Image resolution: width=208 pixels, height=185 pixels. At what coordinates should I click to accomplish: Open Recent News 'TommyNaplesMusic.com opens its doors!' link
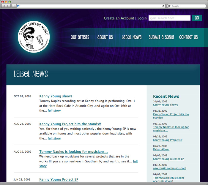point(168,179)
